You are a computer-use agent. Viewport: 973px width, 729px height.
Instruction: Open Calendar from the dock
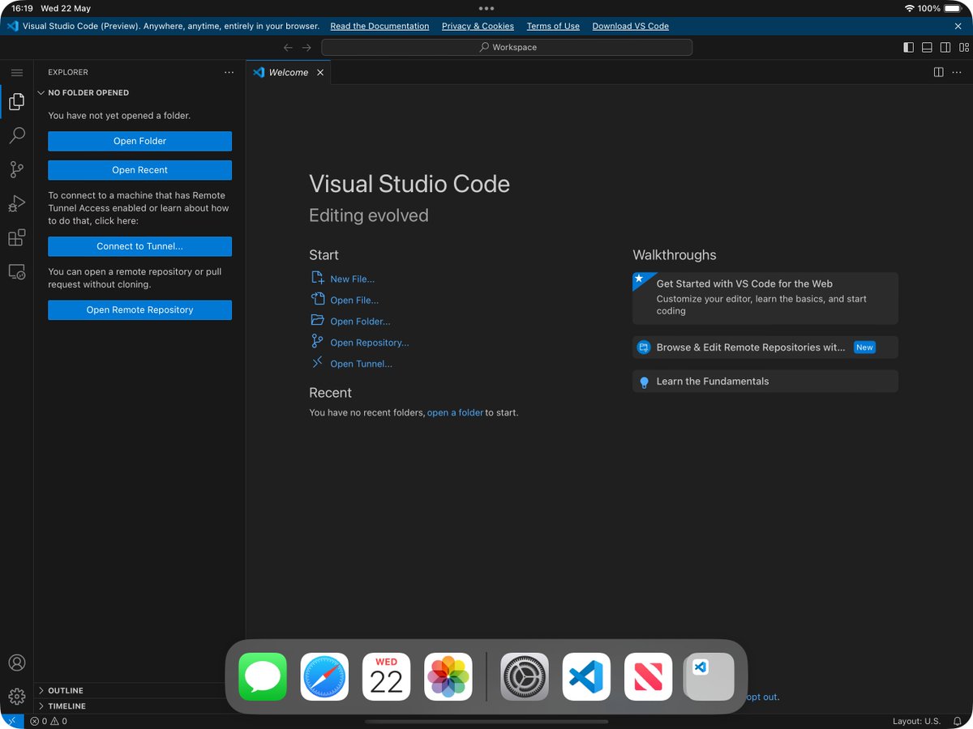click(386, 676)
